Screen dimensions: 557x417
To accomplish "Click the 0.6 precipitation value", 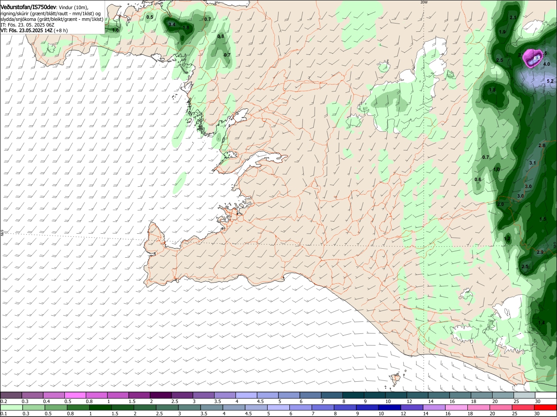I will pyautogui.click(x=478, y=179).
